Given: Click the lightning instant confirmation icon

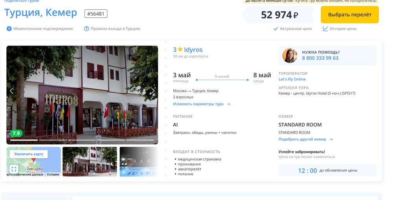Looking at the screenshot, I should (9, 29).
